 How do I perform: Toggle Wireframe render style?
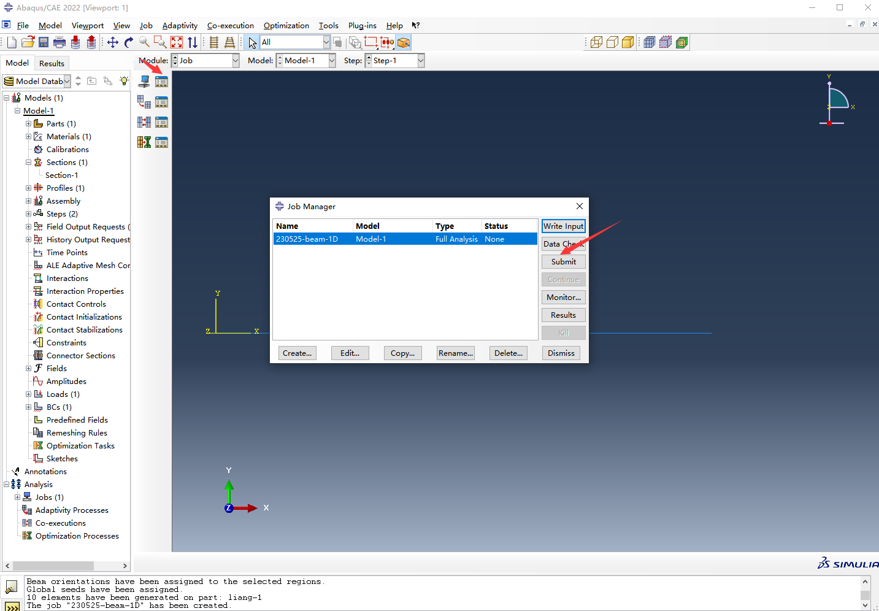click(x=596, y=42)
